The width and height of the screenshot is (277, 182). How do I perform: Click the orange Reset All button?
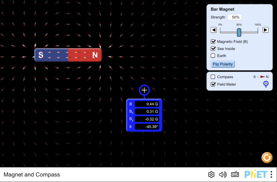(x=267, y=158)
